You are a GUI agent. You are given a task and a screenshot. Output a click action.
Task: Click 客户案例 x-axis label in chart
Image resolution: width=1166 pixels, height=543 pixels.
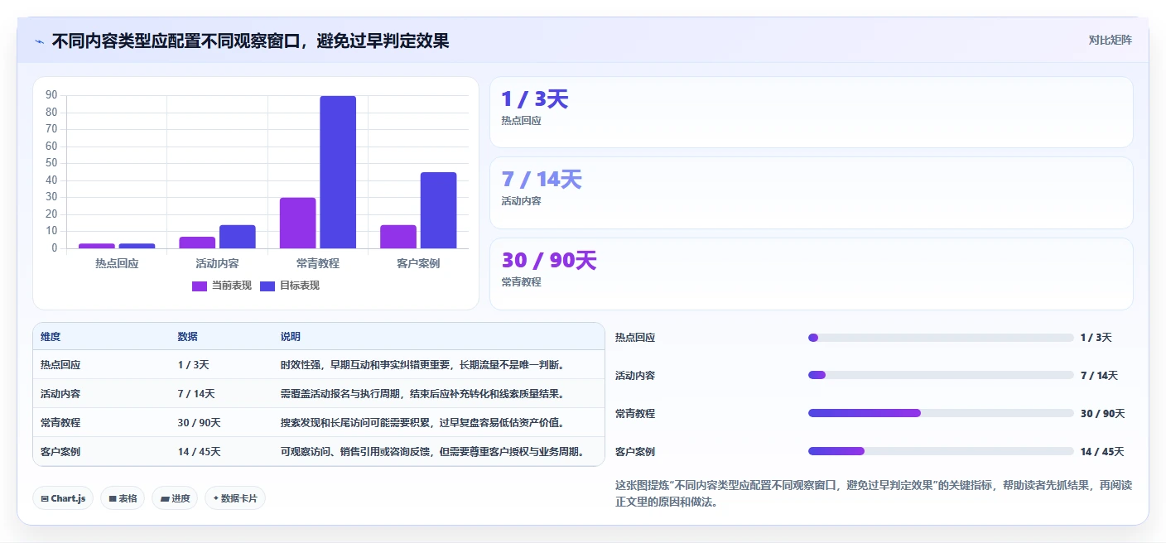click(x=418, y=264)
